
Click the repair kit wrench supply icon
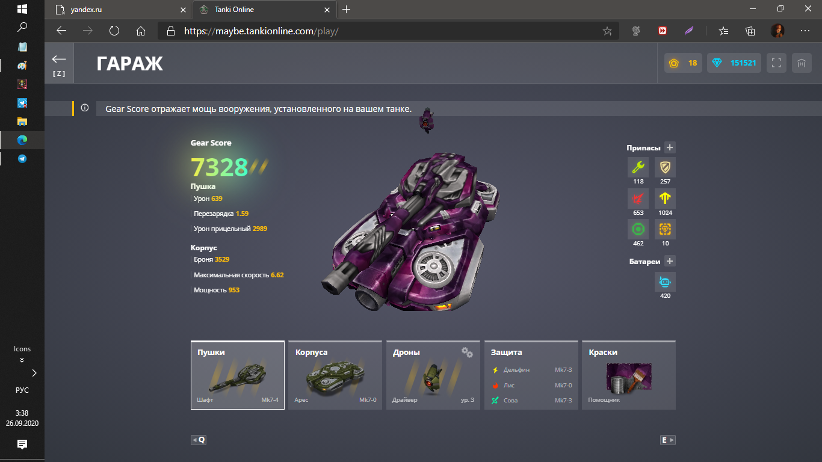[638, 167]
